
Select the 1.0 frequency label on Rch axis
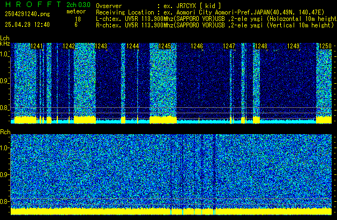tap(4, 148)
